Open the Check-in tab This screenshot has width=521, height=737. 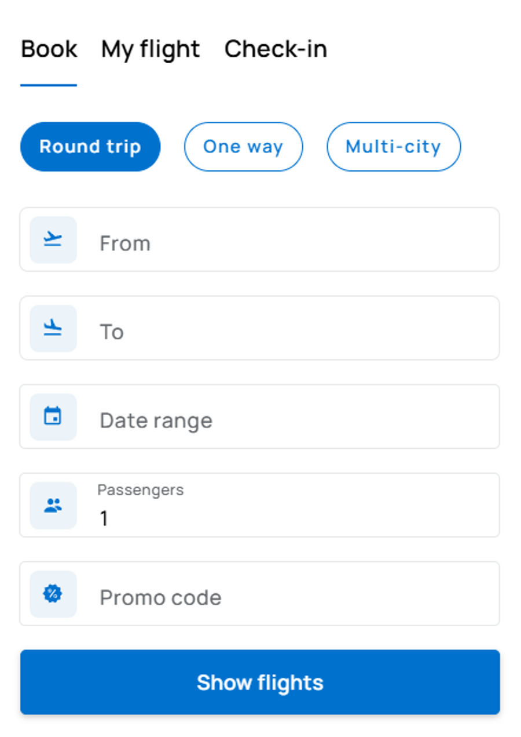point(276,49)
